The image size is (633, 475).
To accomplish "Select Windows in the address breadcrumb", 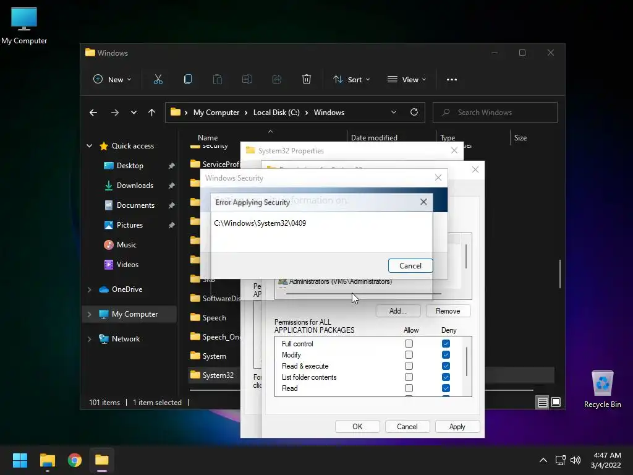I will coord(329,113).
